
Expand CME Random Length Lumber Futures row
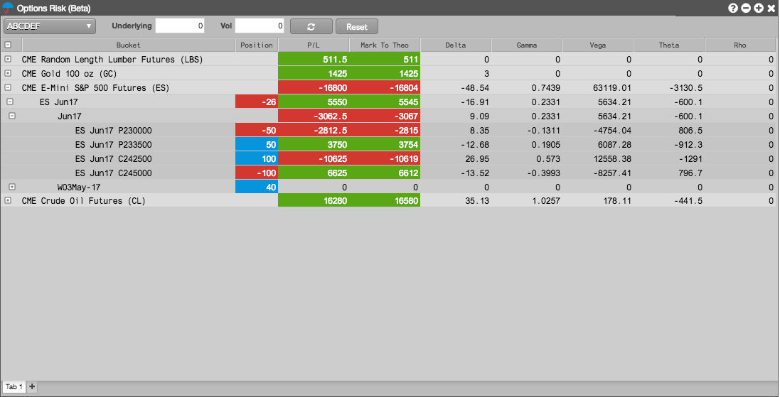point(7,59)
